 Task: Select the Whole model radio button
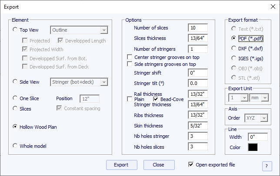(15, 146)
